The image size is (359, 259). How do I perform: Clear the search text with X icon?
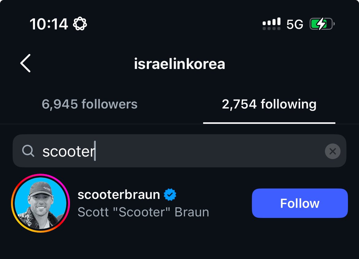[333, 151]
